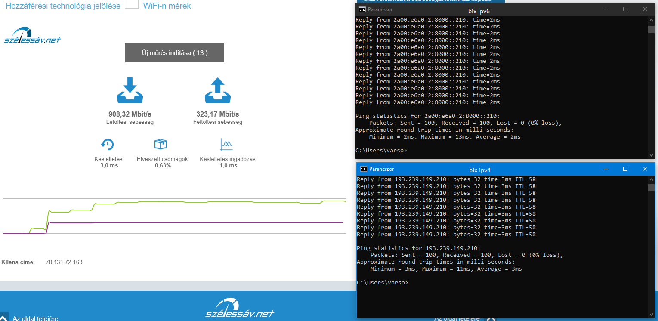Click the IPv4 Minimum = 3ms result line

click(446, 269)
